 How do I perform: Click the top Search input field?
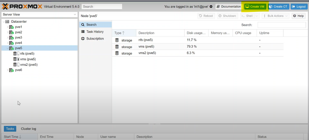tap(102, 6)
